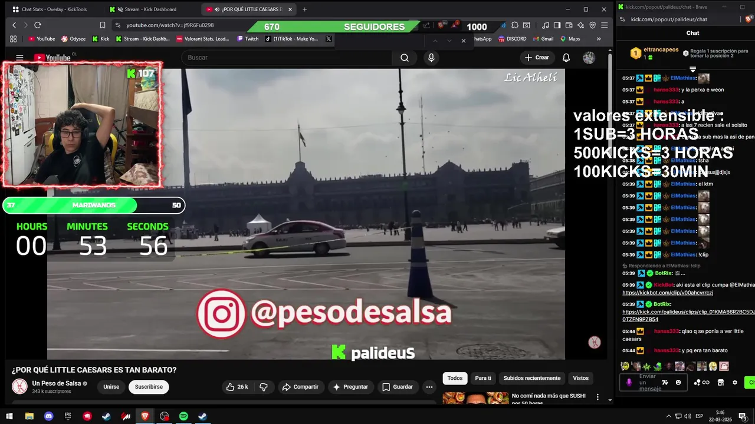The image size is (755, 424).
Task: Open options for the SUSHI recommended video
Action: point(598,397)
